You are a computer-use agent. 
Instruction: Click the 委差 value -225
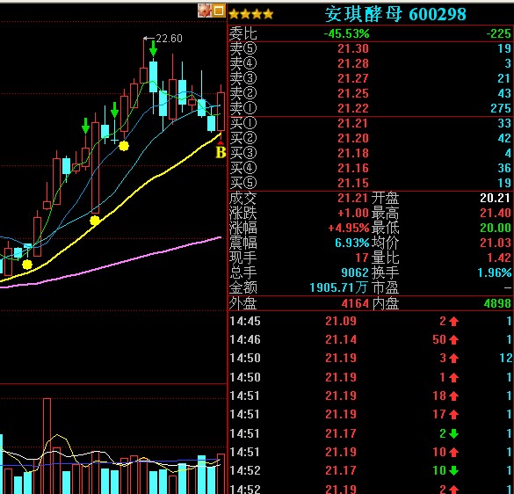coord(498,33)
